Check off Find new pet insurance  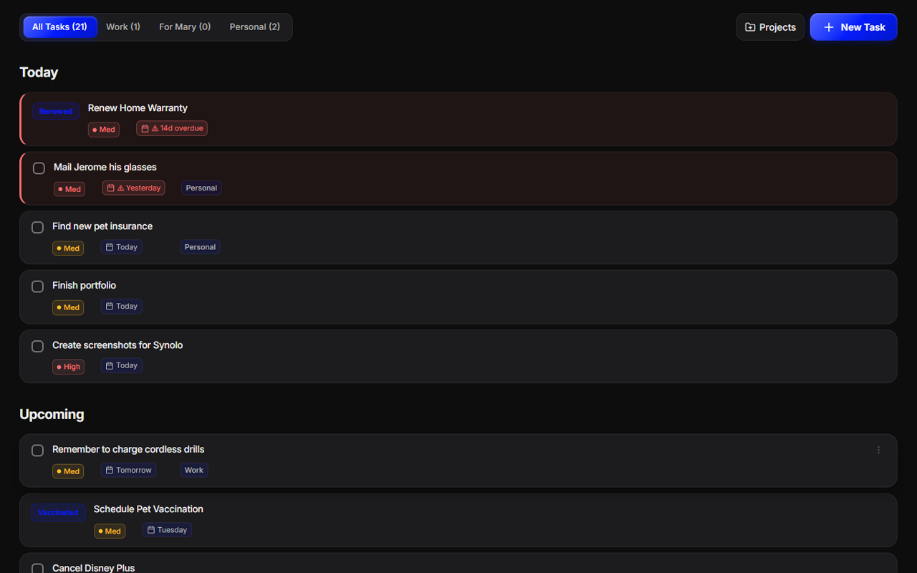click(37, 227)
